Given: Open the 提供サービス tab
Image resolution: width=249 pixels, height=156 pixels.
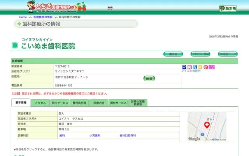Looking at the screenshot, I should (118, 103).
